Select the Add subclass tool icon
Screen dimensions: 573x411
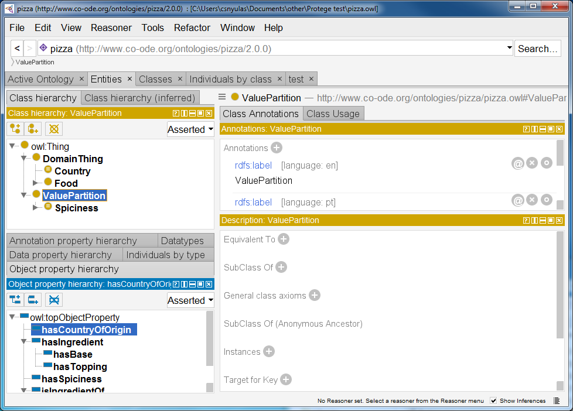tap(15, 128)
